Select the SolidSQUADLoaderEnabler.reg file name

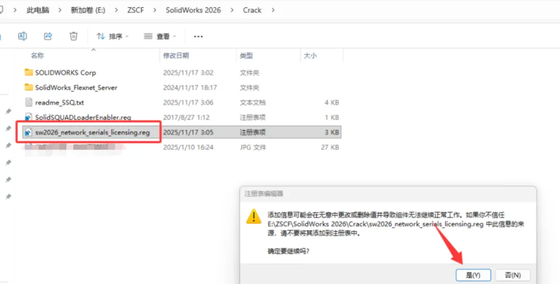83,117
